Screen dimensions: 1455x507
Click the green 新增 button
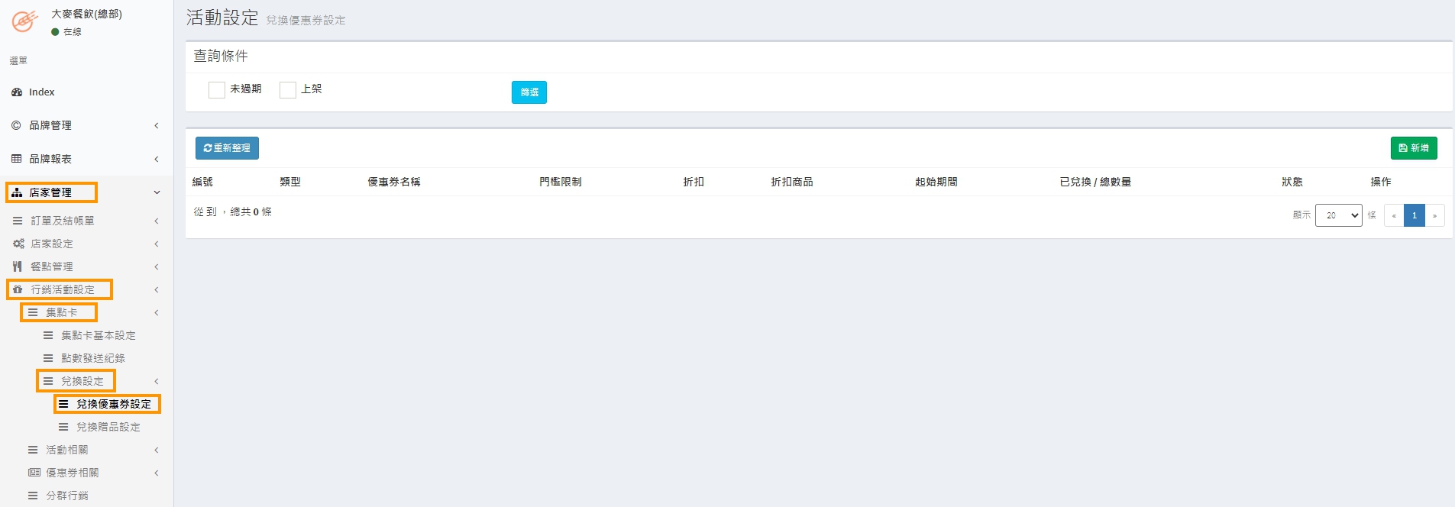click(1413, 148)
